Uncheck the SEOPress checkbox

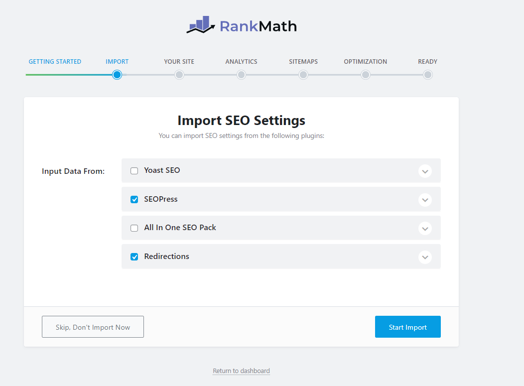click(x=134, y=199)
